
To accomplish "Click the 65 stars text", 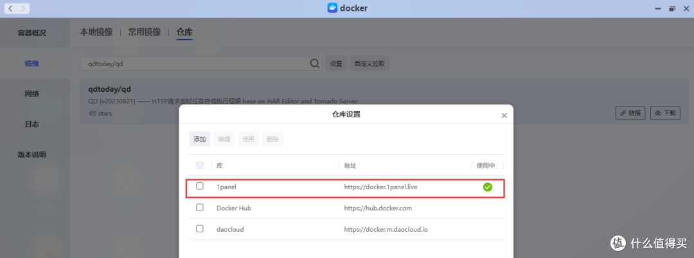I will [100, 114].
